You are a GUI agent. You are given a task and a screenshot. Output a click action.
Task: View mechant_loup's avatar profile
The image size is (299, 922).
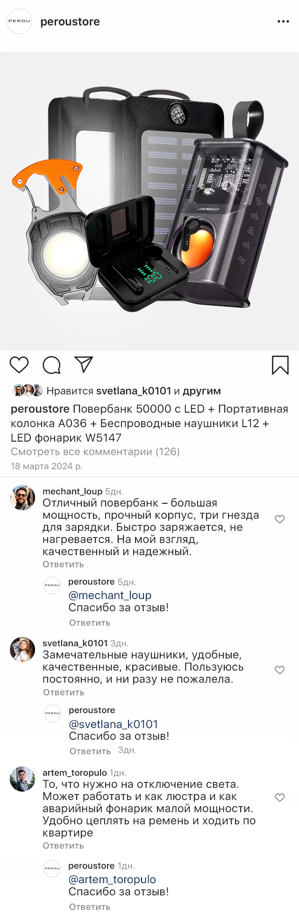pos(22,498)
